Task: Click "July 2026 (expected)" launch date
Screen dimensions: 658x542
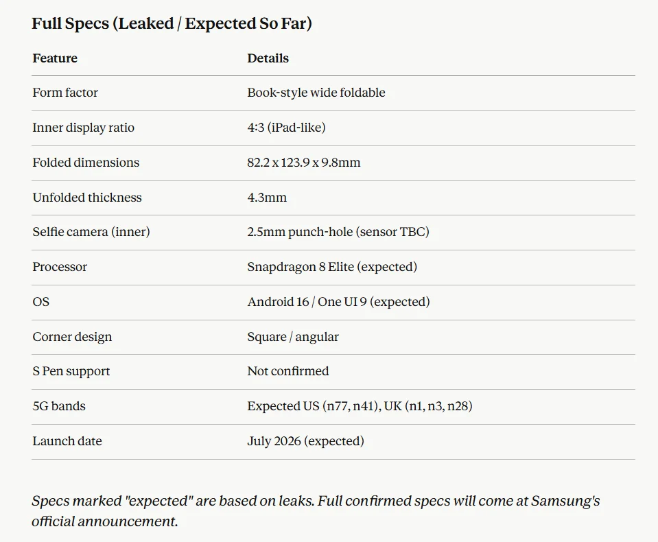Action: pos(305,441)
